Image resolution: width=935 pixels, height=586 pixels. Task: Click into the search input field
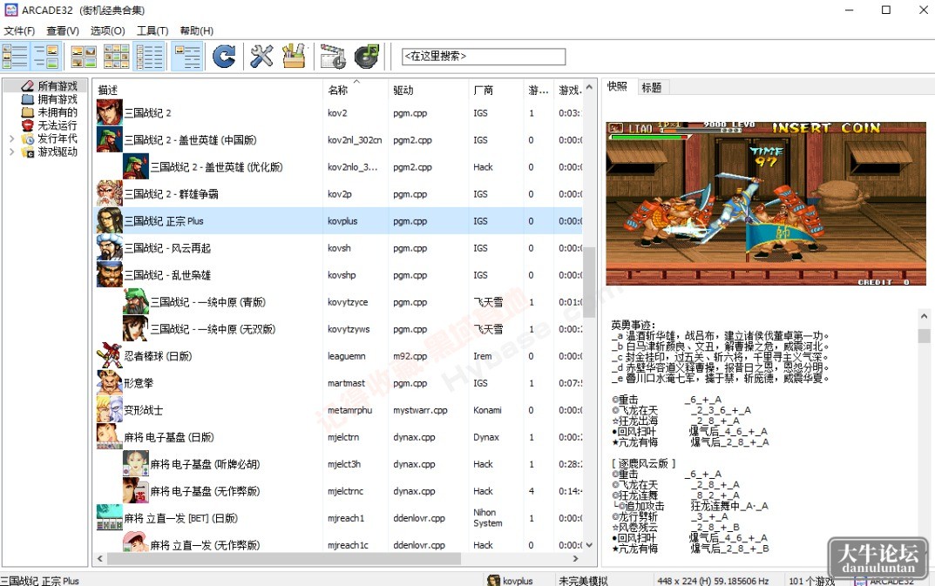[484, 57]
